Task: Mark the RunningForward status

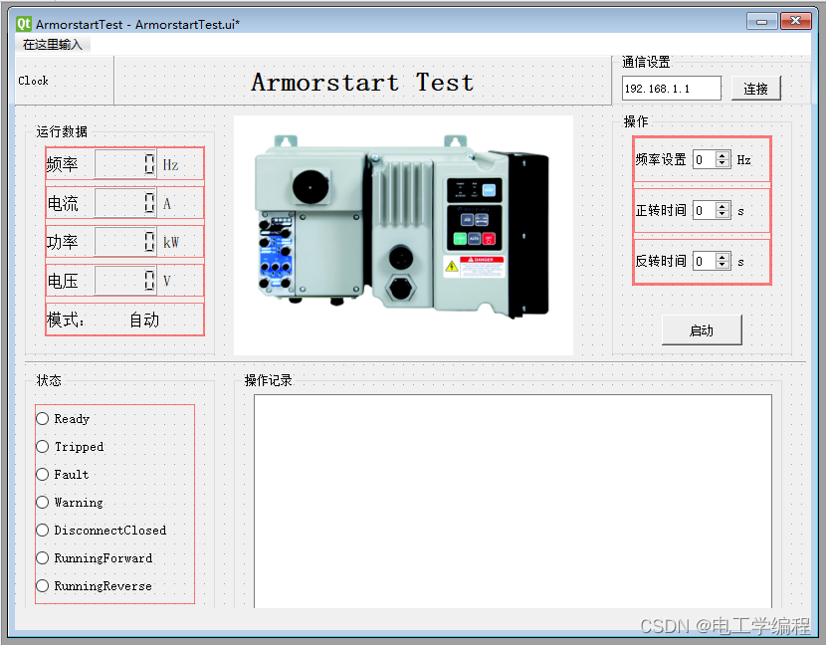Action: point(42,557)
